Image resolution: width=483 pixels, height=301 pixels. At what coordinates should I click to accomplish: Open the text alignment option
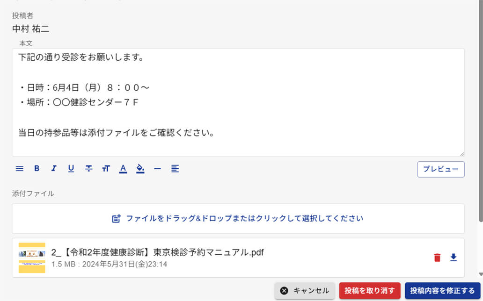pos(175,169)
